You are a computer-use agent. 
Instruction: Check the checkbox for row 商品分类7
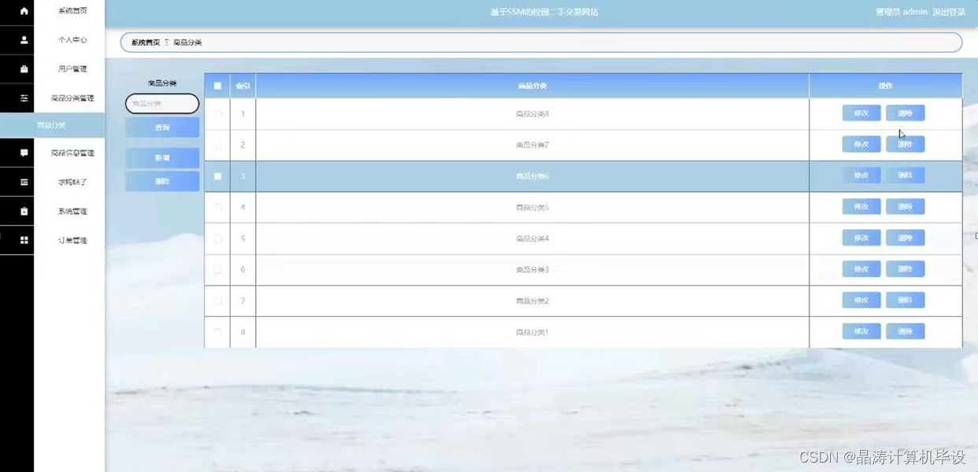[217, 145]
